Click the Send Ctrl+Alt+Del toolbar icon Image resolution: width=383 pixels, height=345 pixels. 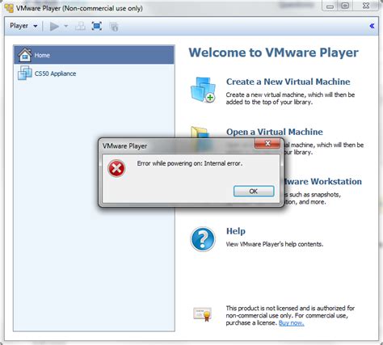[80, 27]
